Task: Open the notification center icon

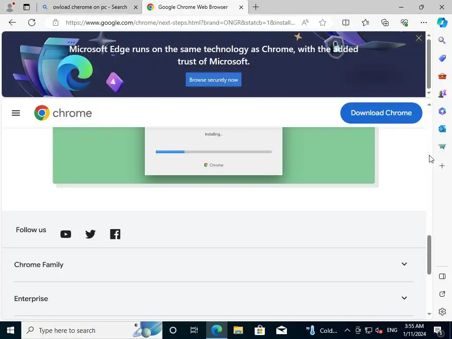Action: click(438, 330)
